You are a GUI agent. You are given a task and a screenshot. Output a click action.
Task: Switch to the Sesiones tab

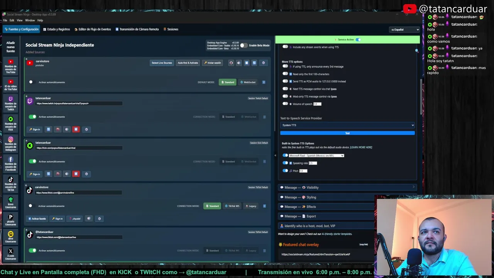(171, 29)
